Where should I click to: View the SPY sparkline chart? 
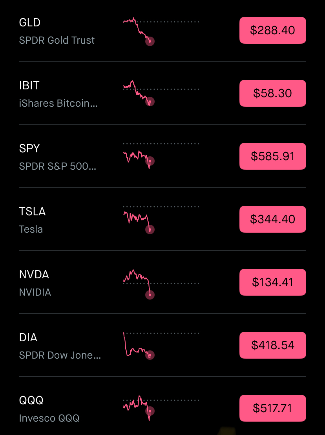tap(161, 155)
